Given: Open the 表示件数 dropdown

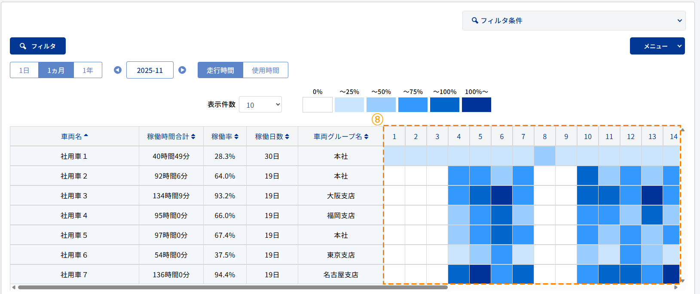Looking at the screenshot, I should pos(260,105).
